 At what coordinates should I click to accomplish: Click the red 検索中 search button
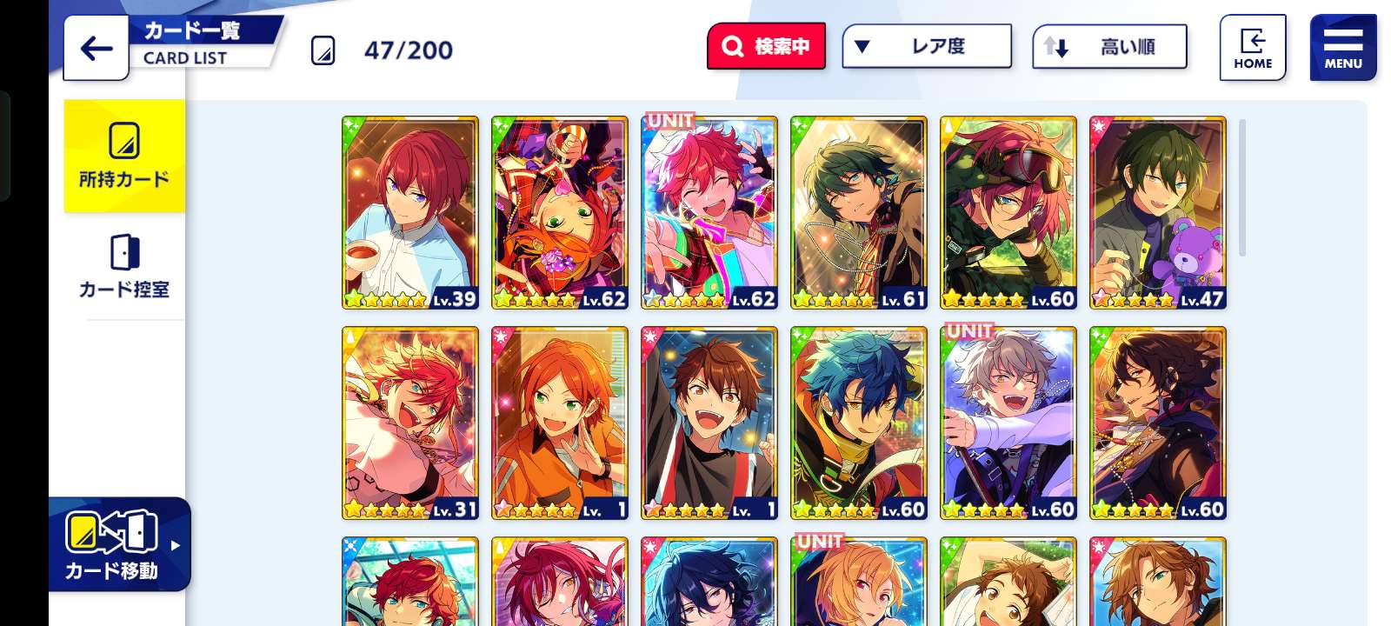pos(766,46)
